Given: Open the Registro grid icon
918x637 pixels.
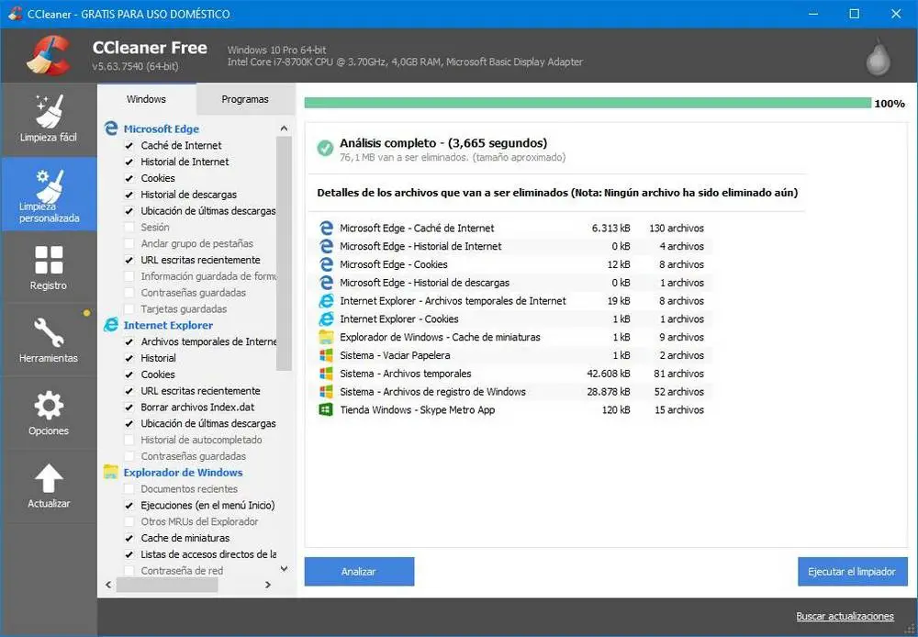Looking at the screenshot, I should click(49, 260).
